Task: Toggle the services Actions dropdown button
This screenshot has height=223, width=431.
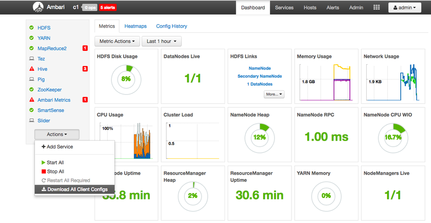Action: pos(57,134)
